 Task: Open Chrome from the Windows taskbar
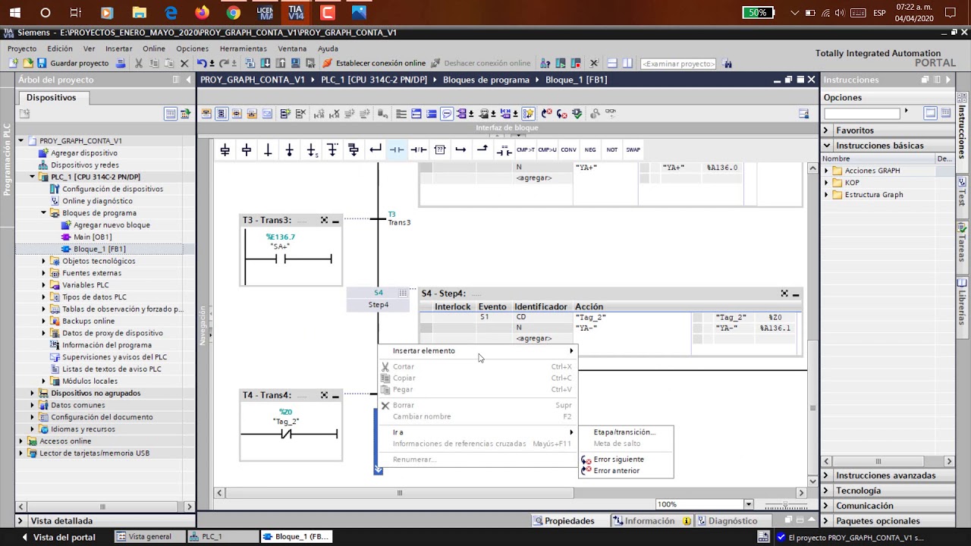[233, 13]
